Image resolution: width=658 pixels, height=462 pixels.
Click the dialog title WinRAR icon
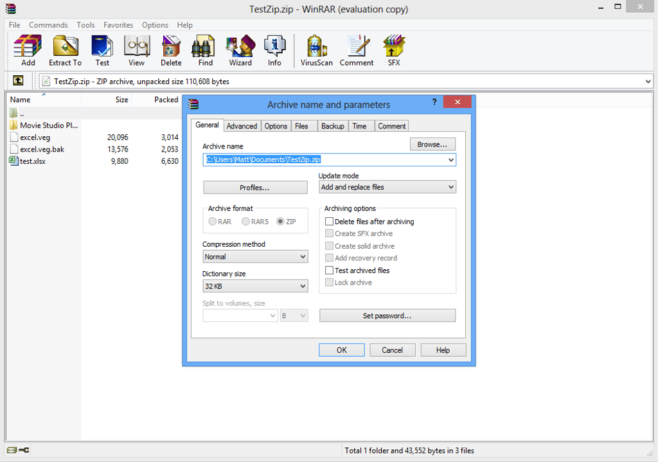[x=193, y=104]
